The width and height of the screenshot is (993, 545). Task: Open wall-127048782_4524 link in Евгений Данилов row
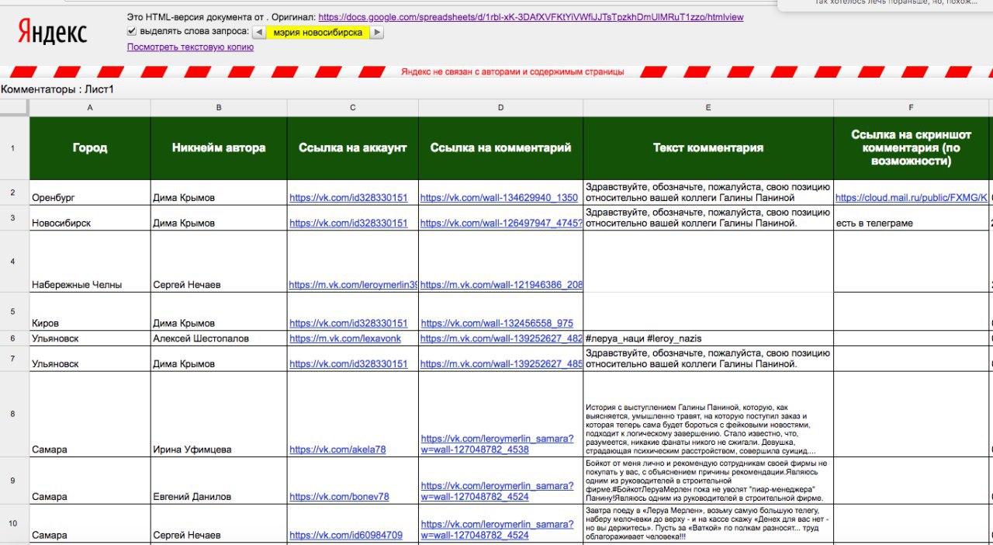(497, 491)
